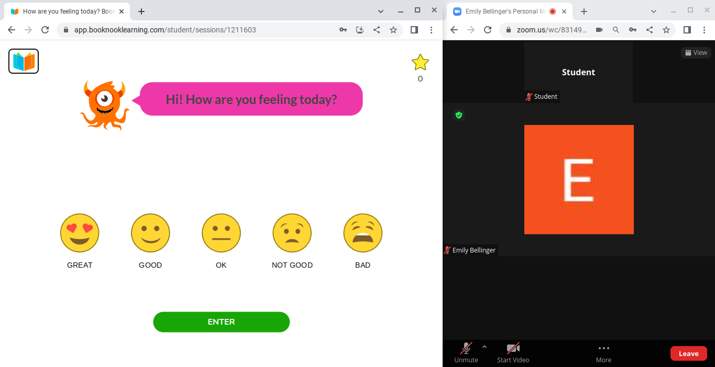Bookmark the BookNook page with star
Viewport: 715px width, 367px height.
click(x=393, y=30)
